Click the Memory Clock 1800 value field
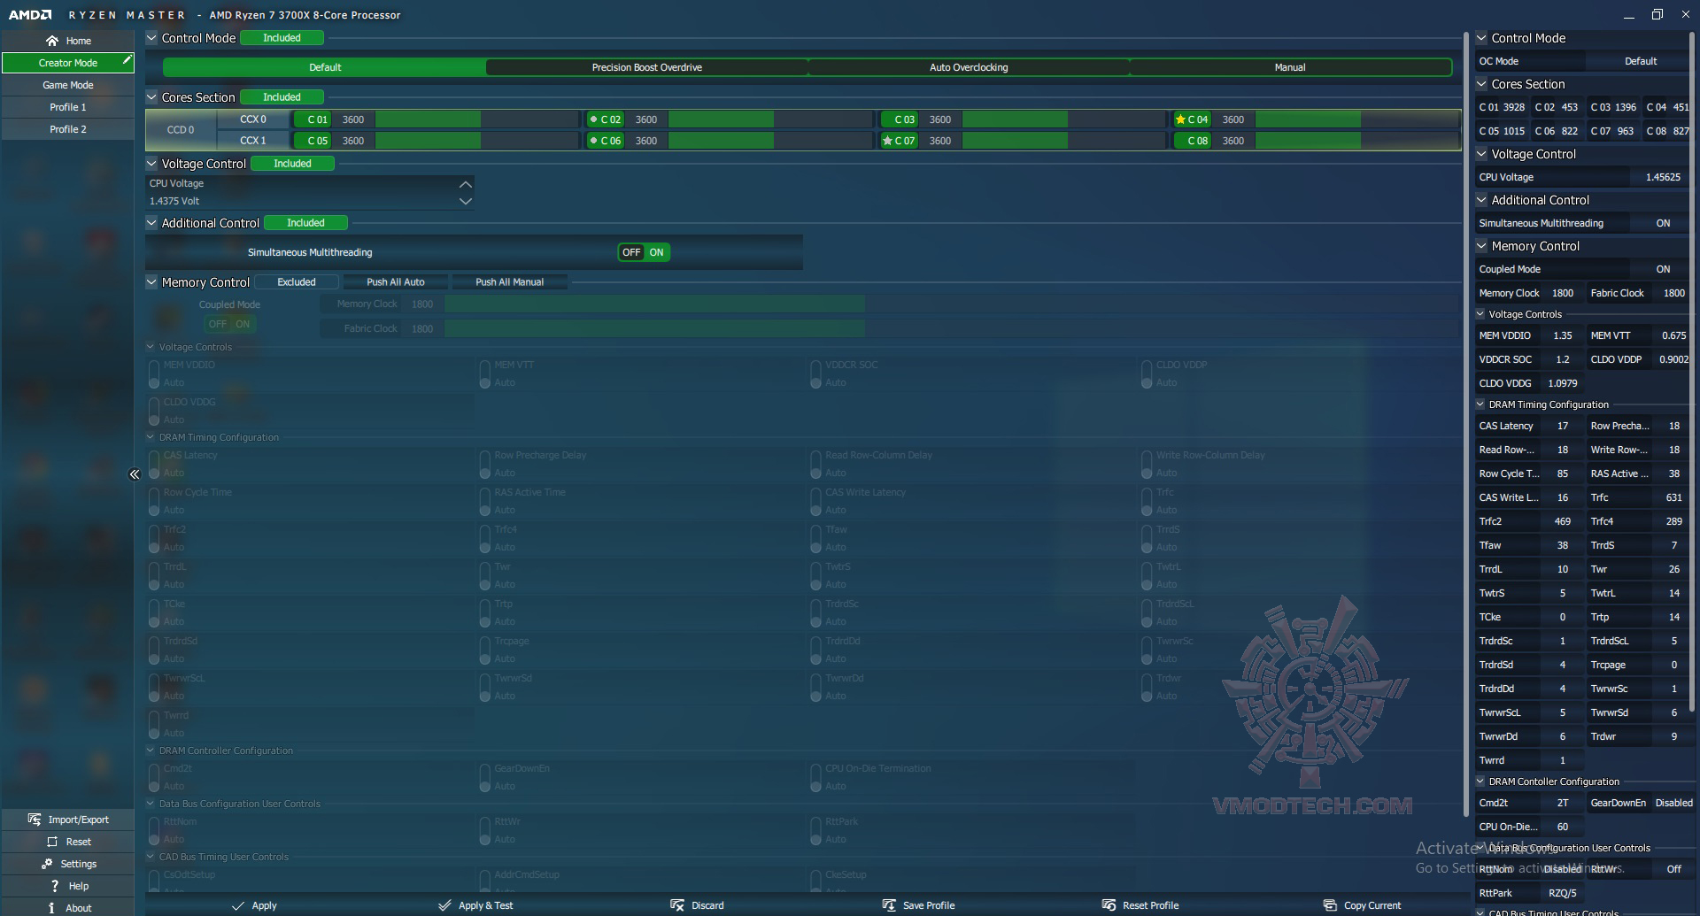This screenshot has width=1700, height=916. click(422, 304)
